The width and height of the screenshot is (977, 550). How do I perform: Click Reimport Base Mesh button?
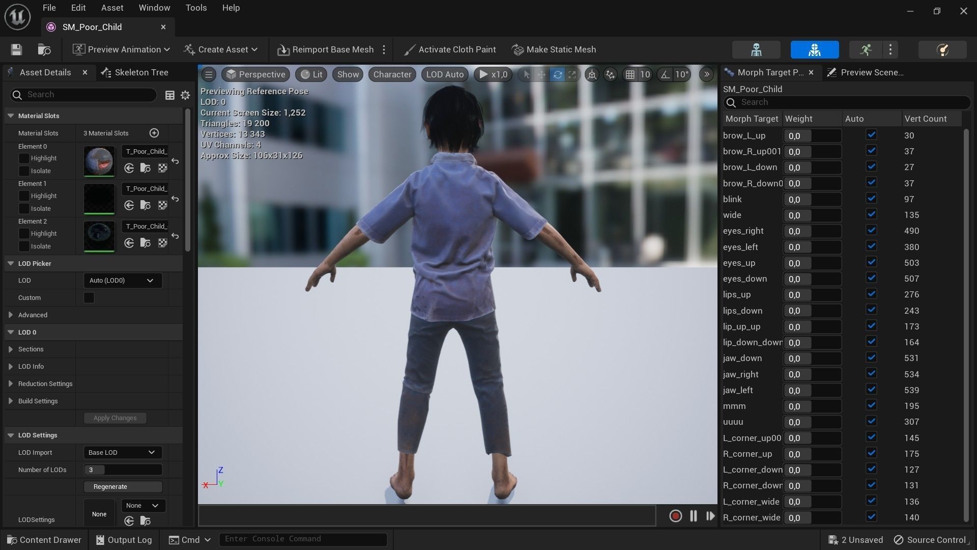click(x=326, y=49)
